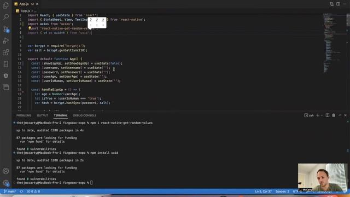The image size is (350, 197).
Task: Click the Angular-style 'A' extension icon in activity bar
Action: click(6, 76)
